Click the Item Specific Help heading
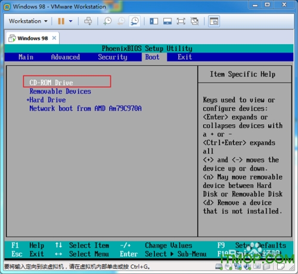298x274 pixels. 243,74
